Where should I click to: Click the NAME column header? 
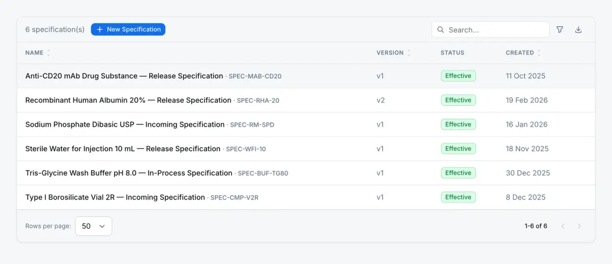point(34,53)
